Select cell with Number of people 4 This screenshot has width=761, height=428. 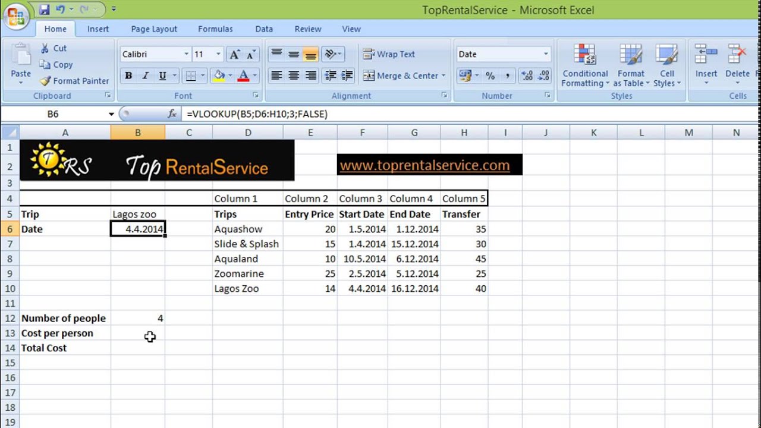point(137,318)
